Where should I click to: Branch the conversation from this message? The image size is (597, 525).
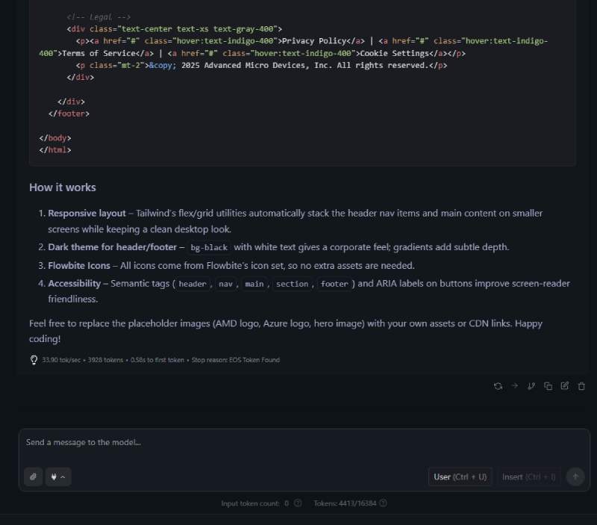531,386
